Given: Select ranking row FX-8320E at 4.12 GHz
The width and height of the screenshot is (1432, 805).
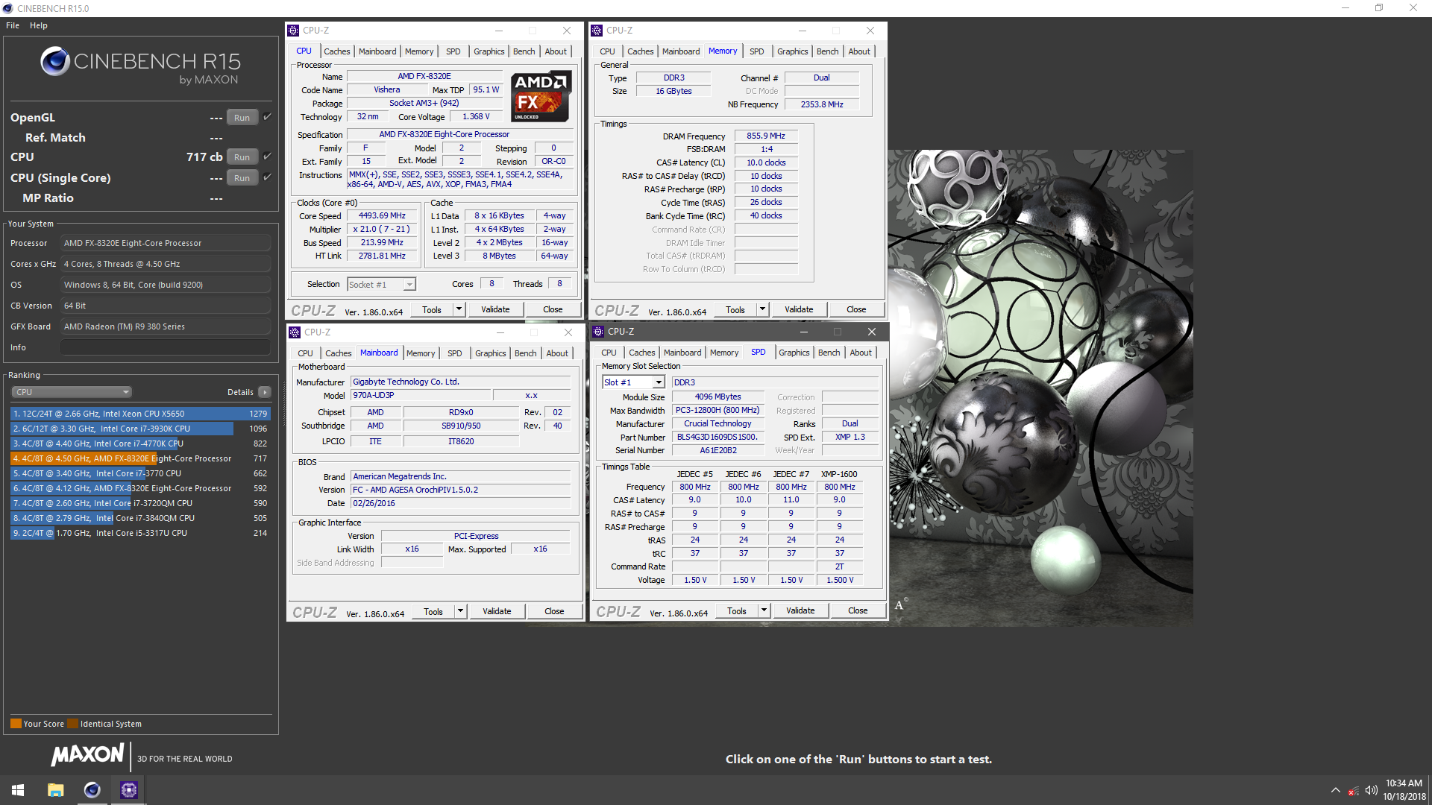Looking at the screenshot, I should click(139, 488).
